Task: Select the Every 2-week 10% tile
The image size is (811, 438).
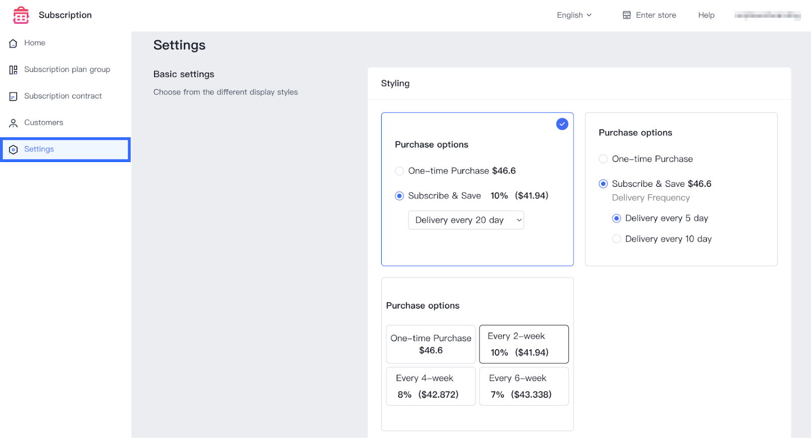Action: click(x=524, y=344)
